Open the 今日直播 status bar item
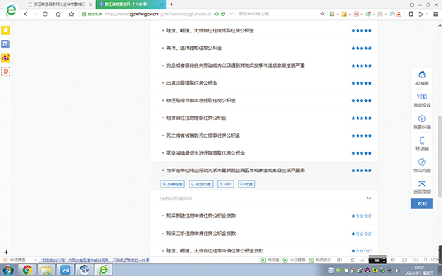Viewport: 442px width, 276px height. [x=294, y=260]
